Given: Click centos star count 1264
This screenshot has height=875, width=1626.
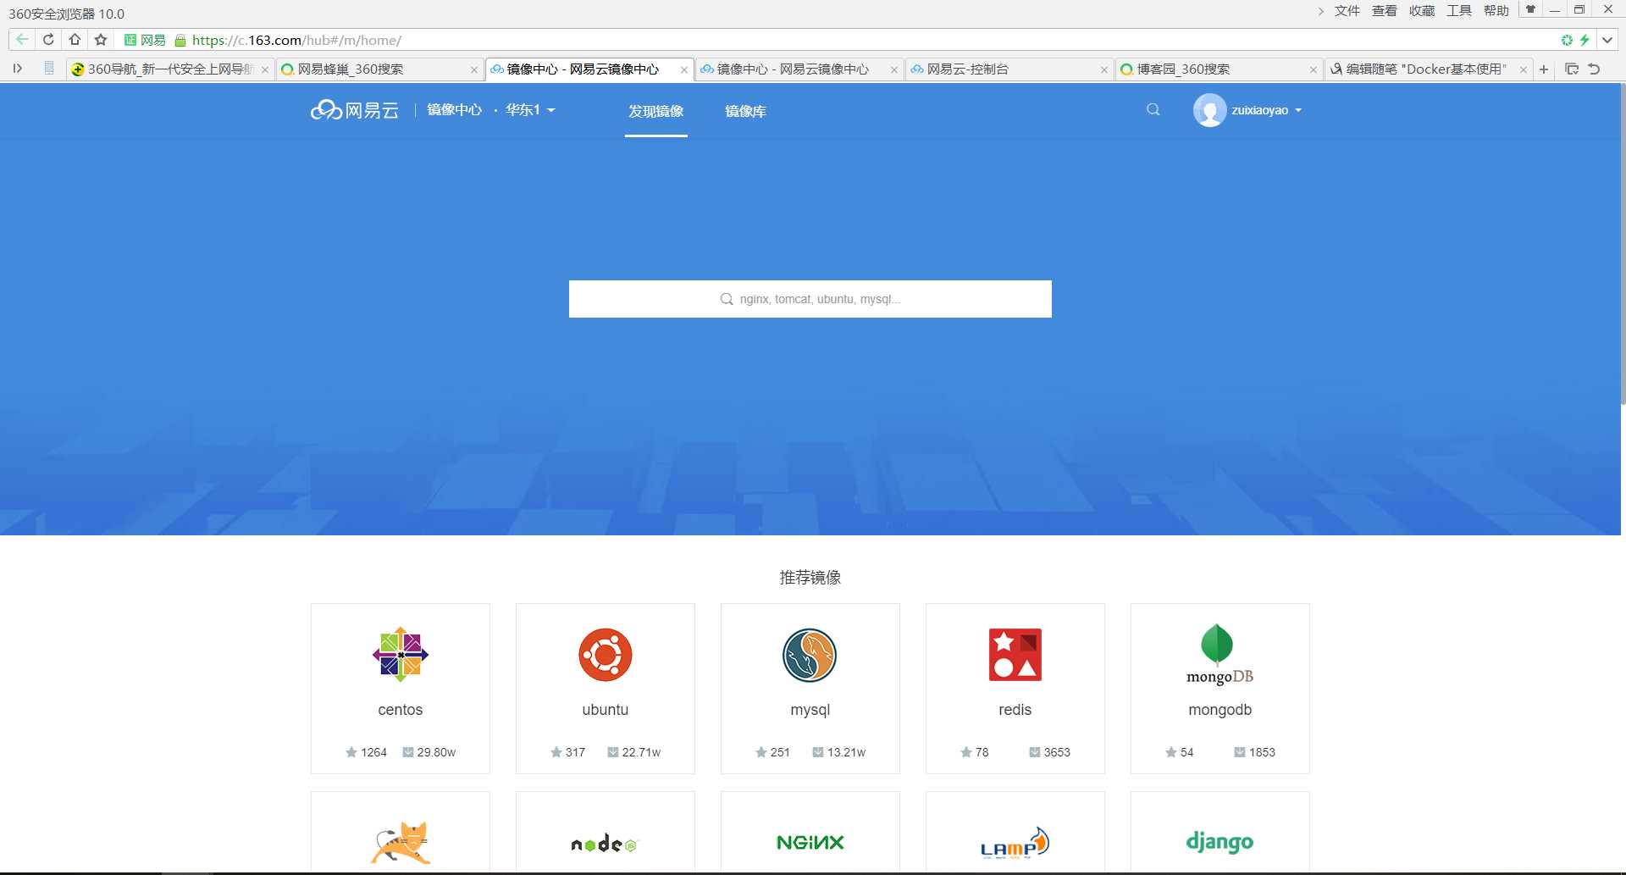Looking at the screenshot, I should (366, 752).
